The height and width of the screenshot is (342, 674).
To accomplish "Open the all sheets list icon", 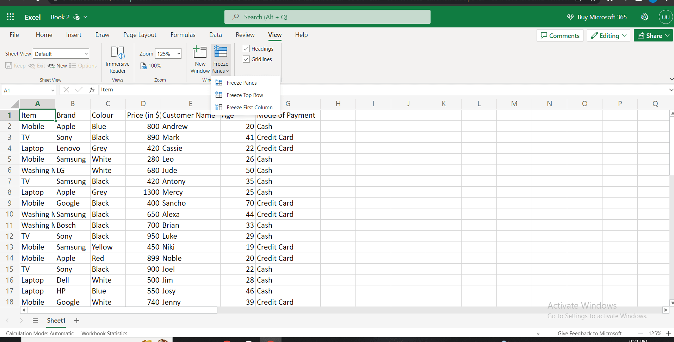I will pyautogui.click(x=35, y=321).
